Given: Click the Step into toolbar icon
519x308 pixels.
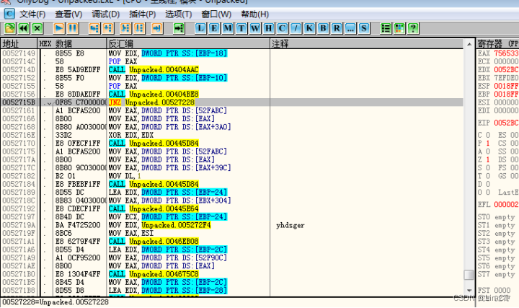Looking at the screenshot, I should 94,28.
